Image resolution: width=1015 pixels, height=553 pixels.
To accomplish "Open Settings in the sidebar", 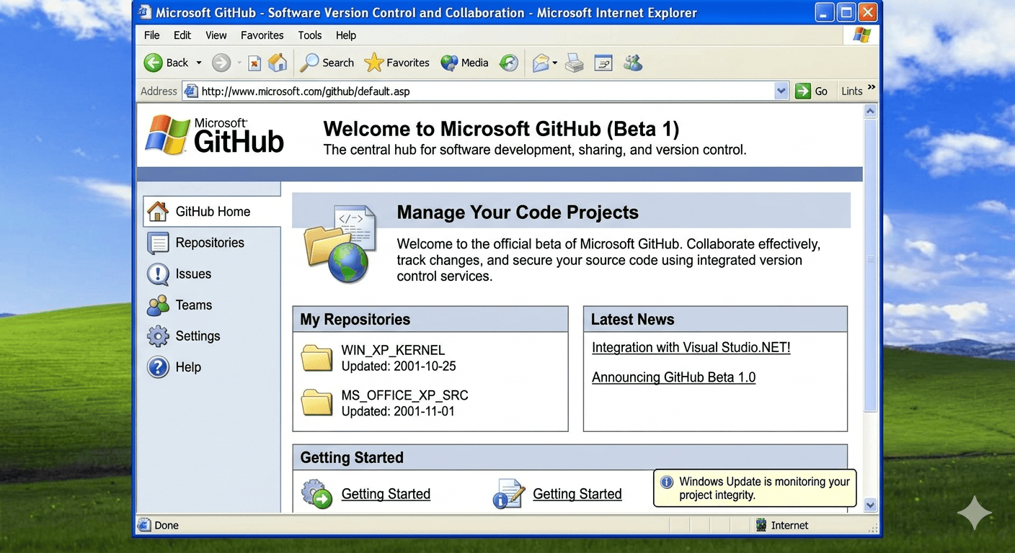I will click(198, 336).
